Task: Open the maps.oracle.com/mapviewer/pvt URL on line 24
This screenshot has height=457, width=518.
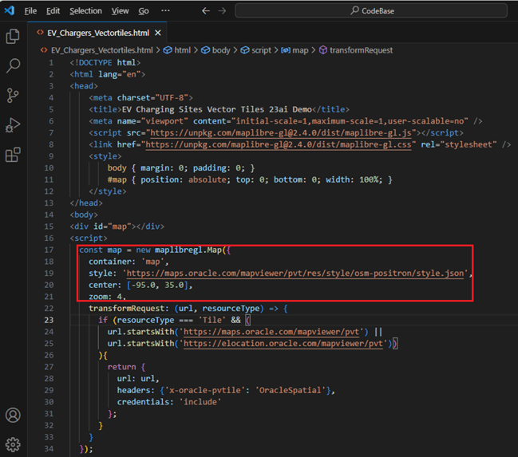Action: 271,332
